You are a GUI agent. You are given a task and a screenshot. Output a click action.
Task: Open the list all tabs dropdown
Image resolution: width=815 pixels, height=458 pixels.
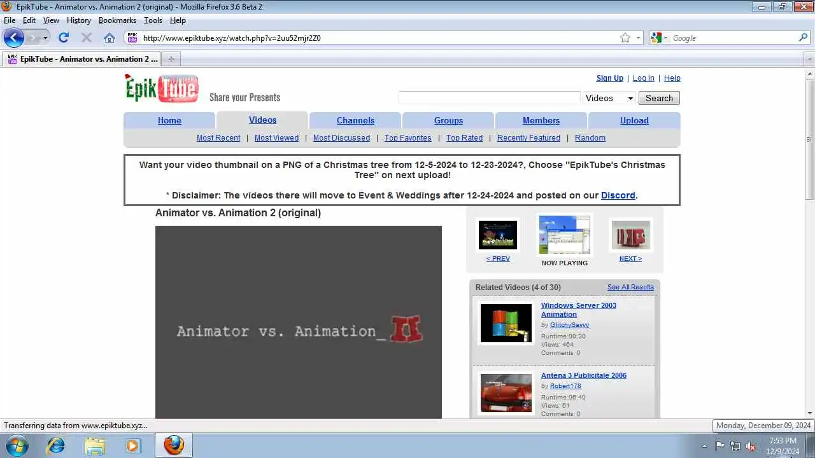[x=809, y=59]
